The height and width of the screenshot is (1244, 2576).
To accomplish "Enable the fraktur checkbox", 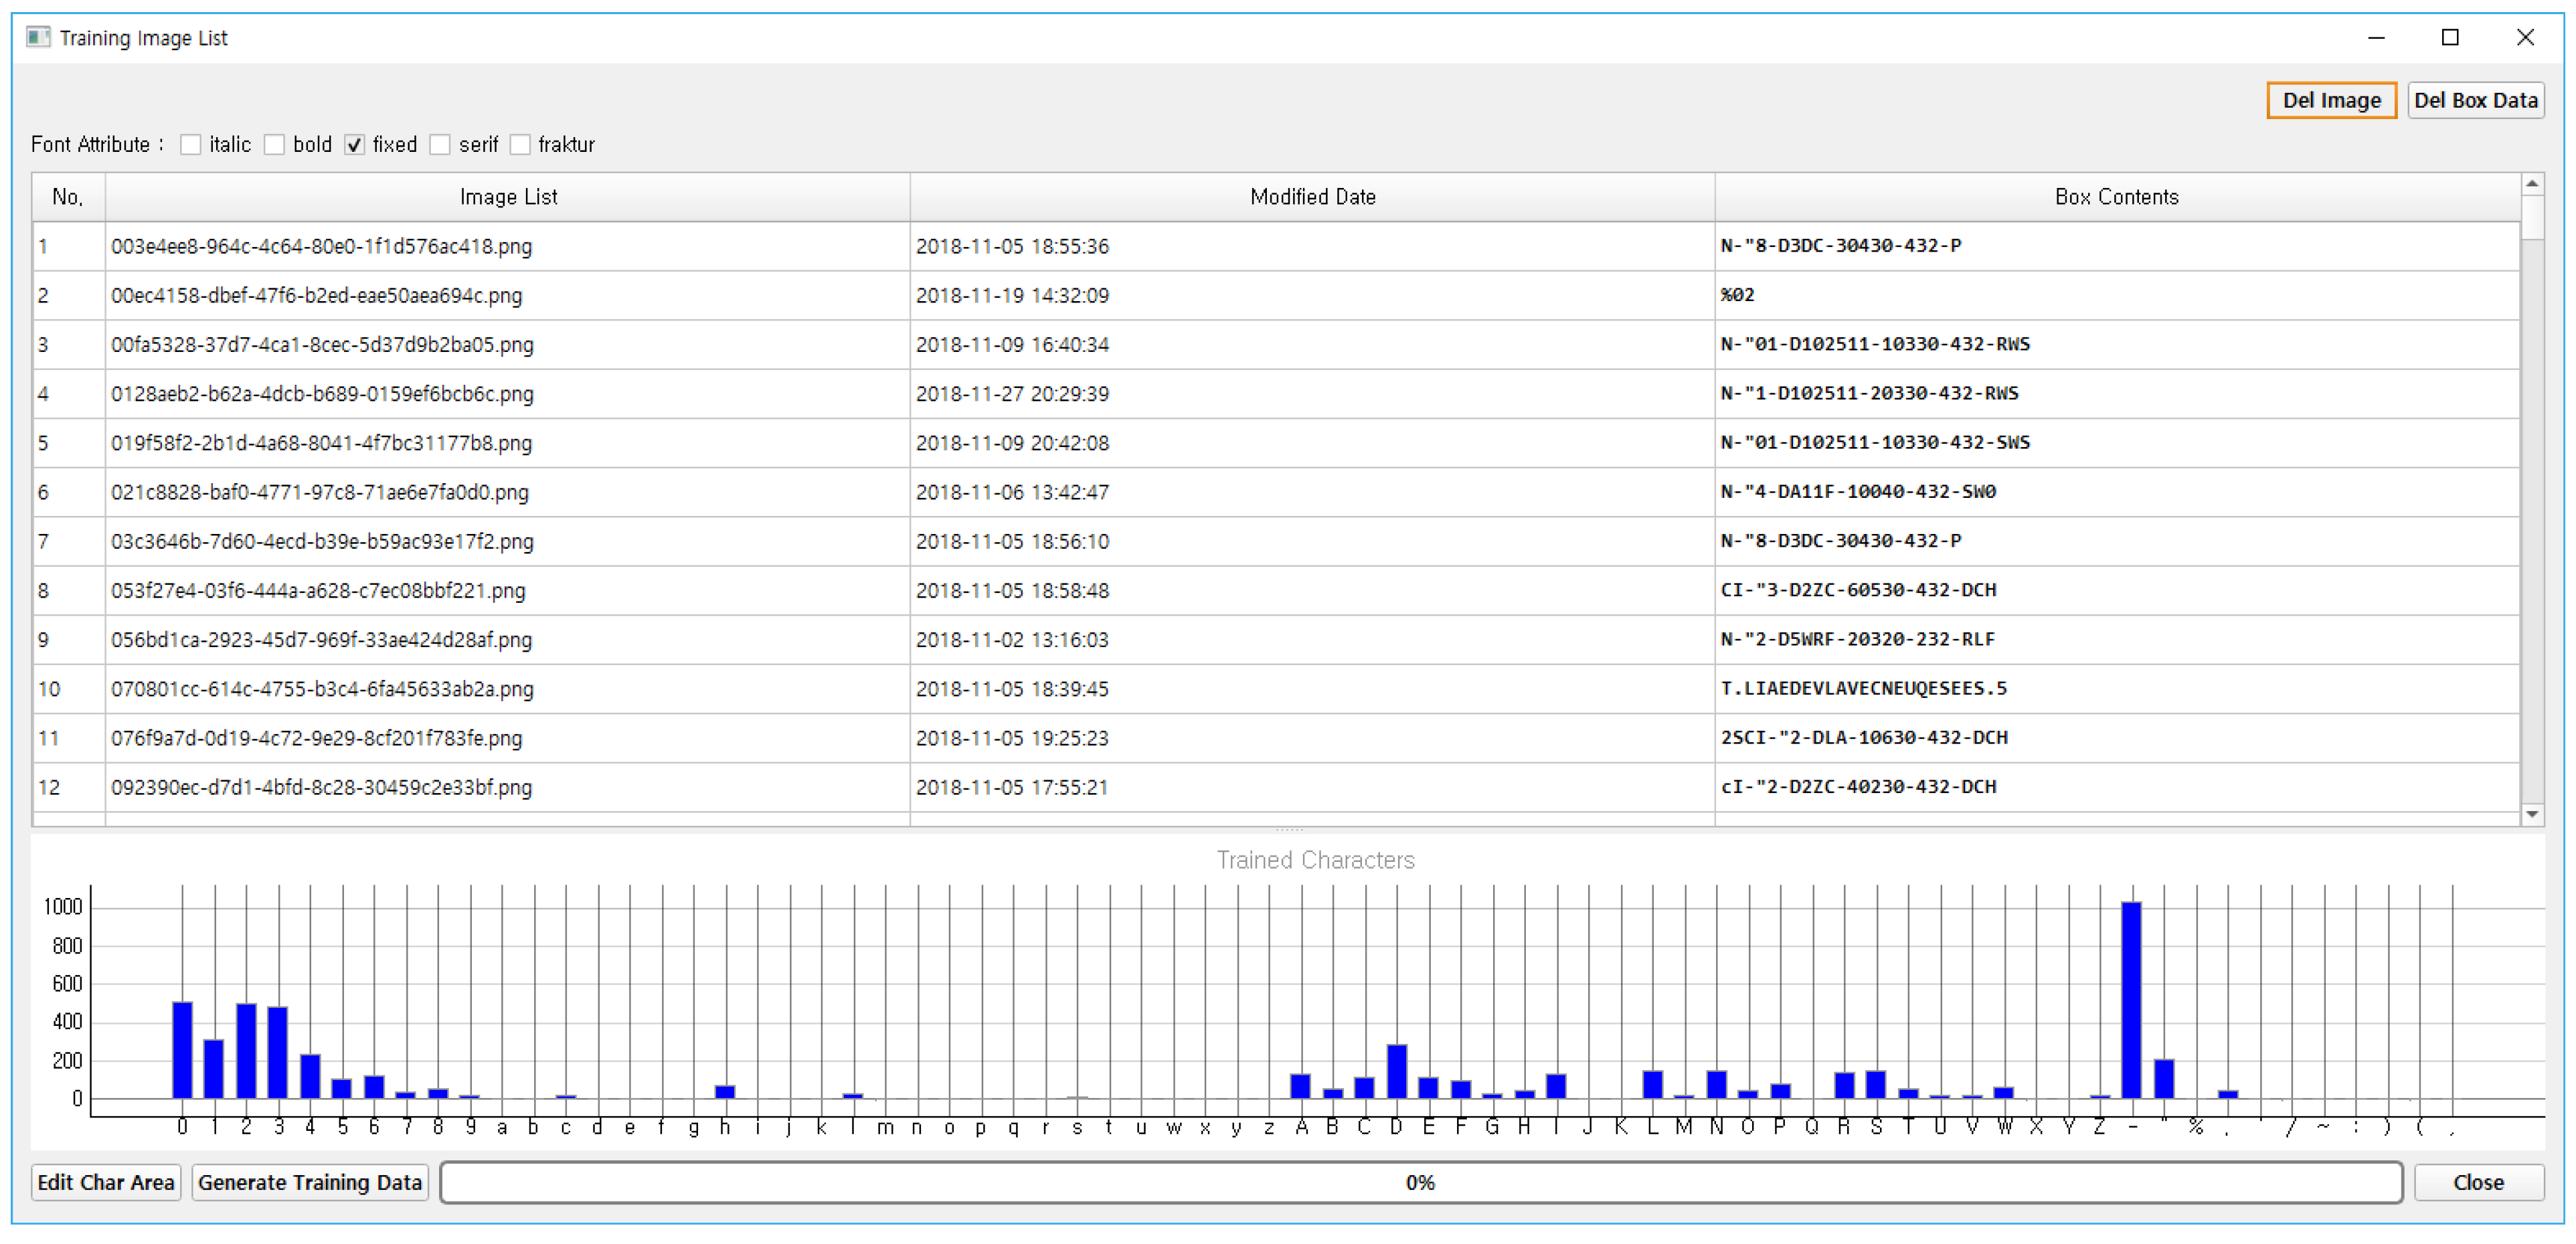I will 520,145.
